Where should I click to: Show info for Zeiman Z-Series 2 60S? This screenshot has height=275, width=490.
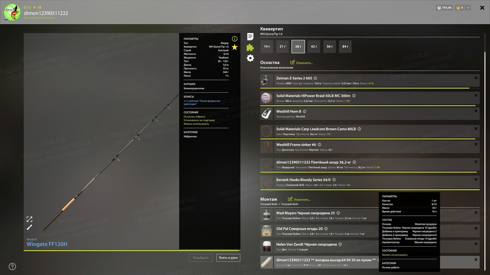(315, 78)
